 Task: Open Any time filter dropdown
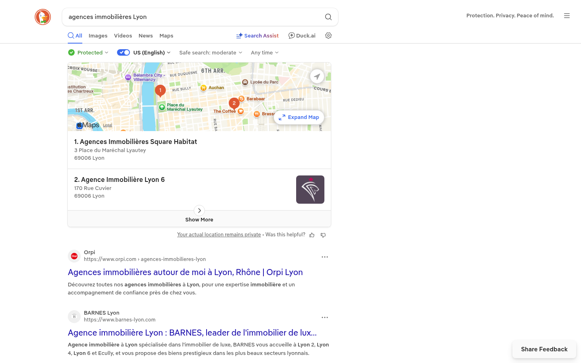click(265, 52)
